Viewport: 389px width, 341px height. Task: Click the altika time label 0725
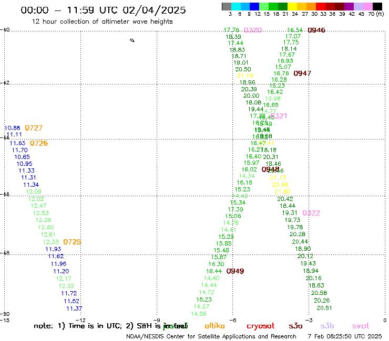[x=72, y=242]
